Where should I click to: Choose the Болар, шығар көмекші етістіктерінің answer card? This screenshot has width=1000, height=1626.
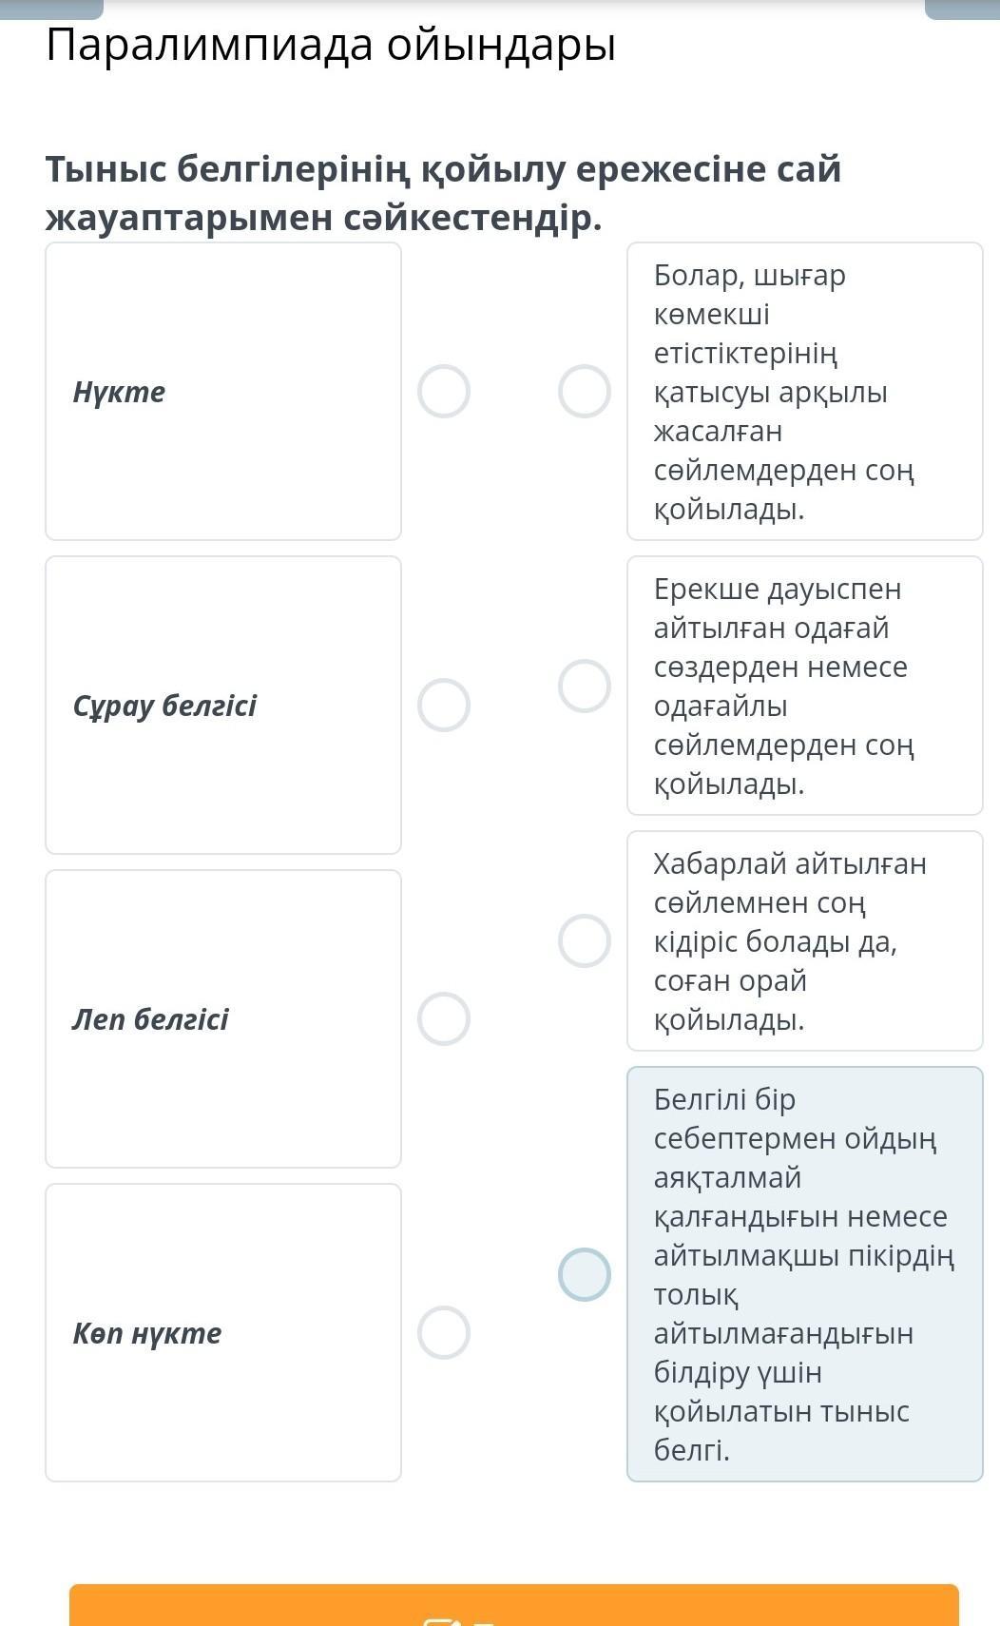[804, 391]
